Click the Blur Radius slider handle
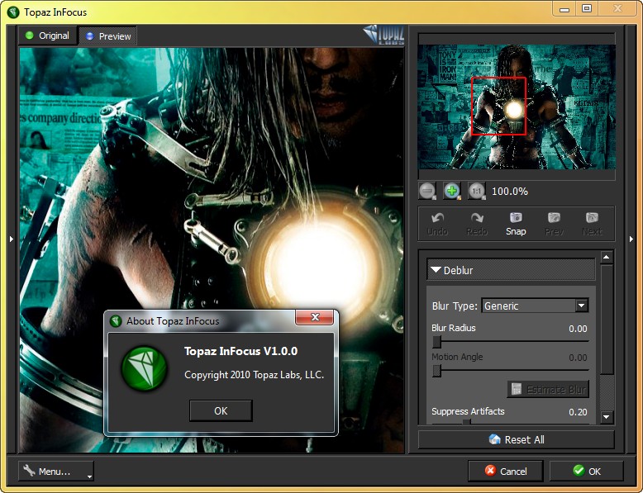The height and width of the screenshot is (493, 643). (x=436, y=341)
